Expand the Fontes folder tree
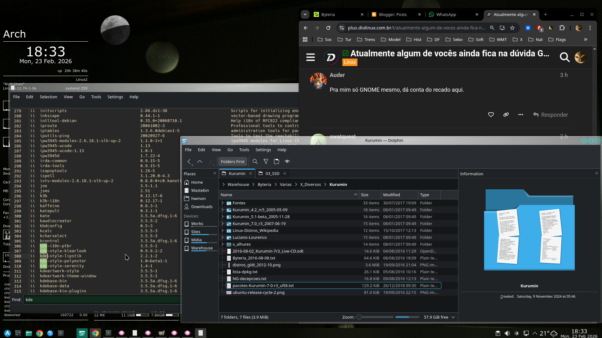 click(x=223, y=203)
